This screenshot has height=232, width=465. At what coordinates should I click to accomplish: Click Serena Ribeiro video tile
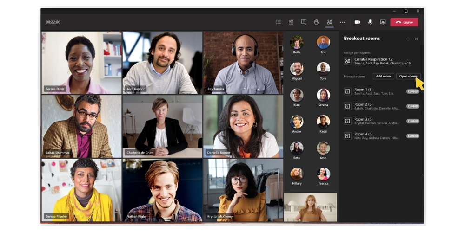[81, 190]
